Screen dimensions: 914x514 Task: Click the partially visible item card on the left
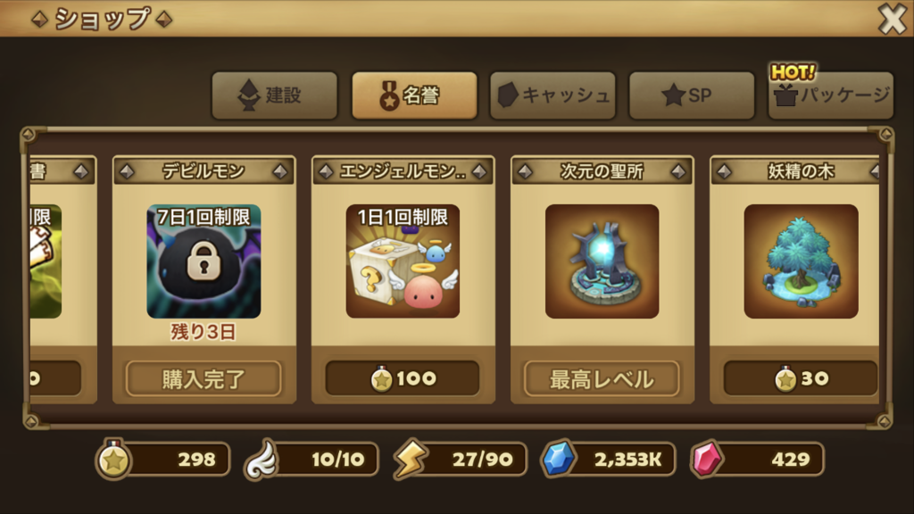point(62,279)
